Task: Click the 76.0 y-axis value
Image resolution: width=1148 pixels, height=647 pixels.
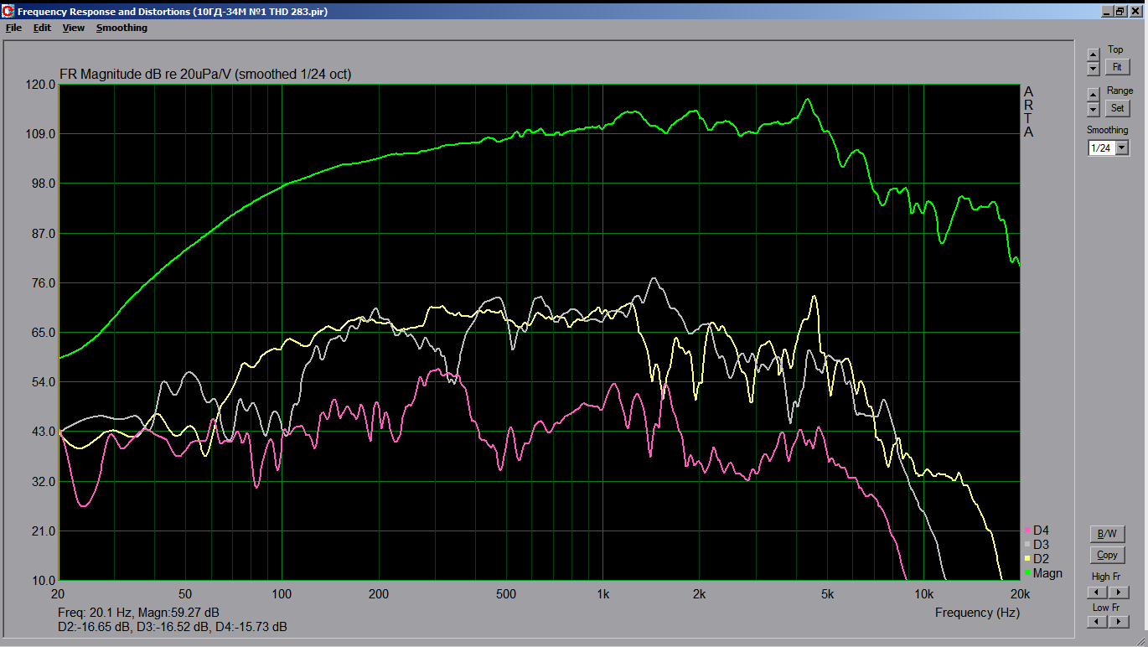Action: 44,282
